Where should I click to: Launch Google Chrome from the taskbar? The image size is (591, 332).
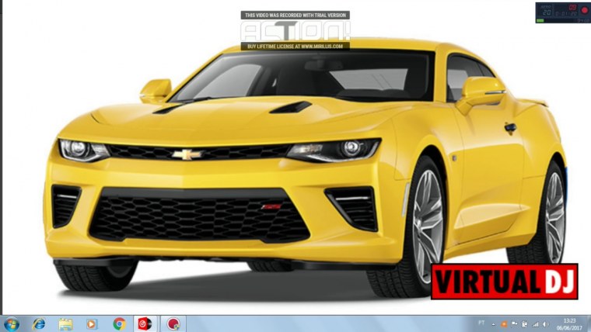coord(119,323)
